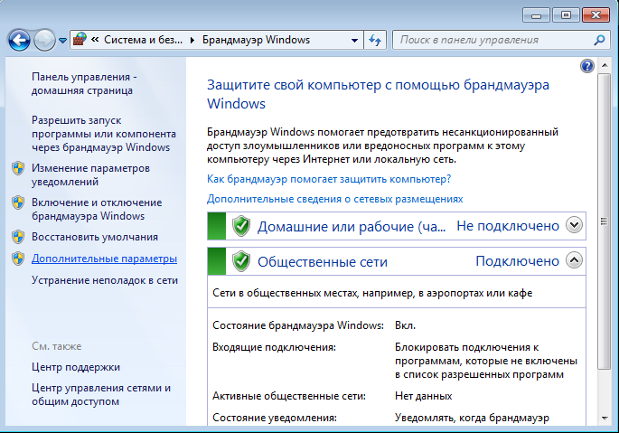This screenshot has height=433, width=619.
Task: Open the recent pages dropdown arrow
Action: pos(62,41)
